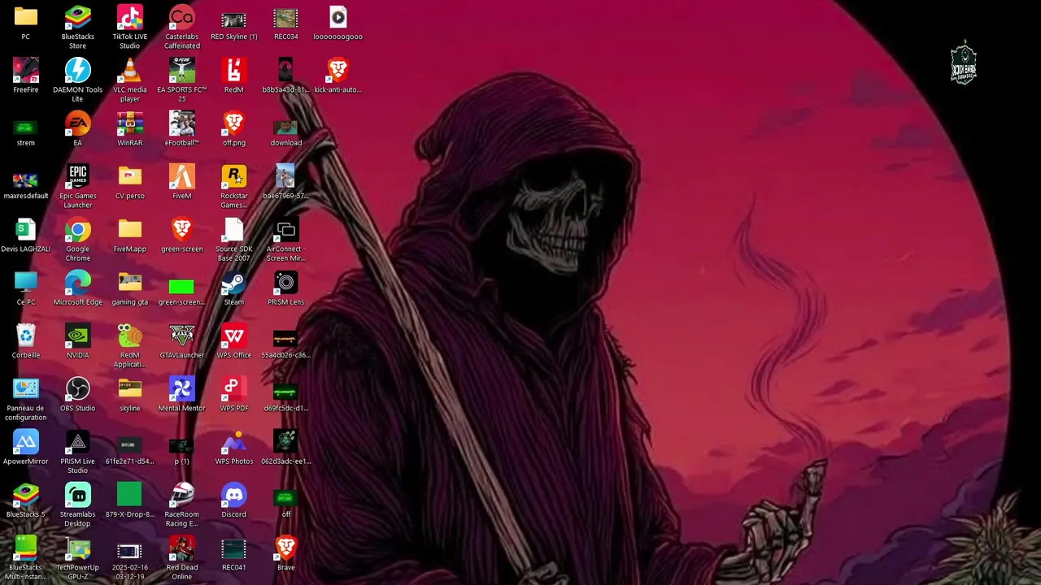
Task: Open Panneau de configuration
Action: [x=26, y=389]
